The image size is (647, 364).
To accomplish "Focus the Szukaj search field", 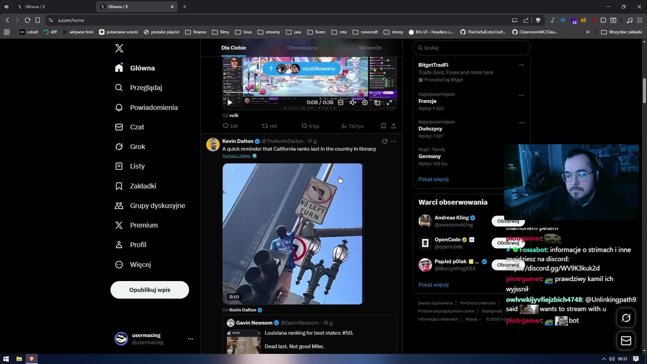I will 472,48.
